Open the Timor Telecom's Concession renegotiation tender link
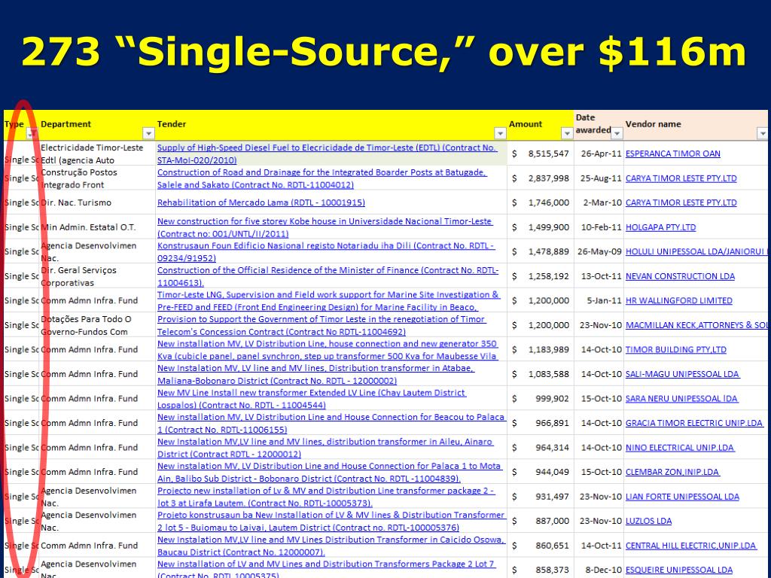 tap(322, 325)
